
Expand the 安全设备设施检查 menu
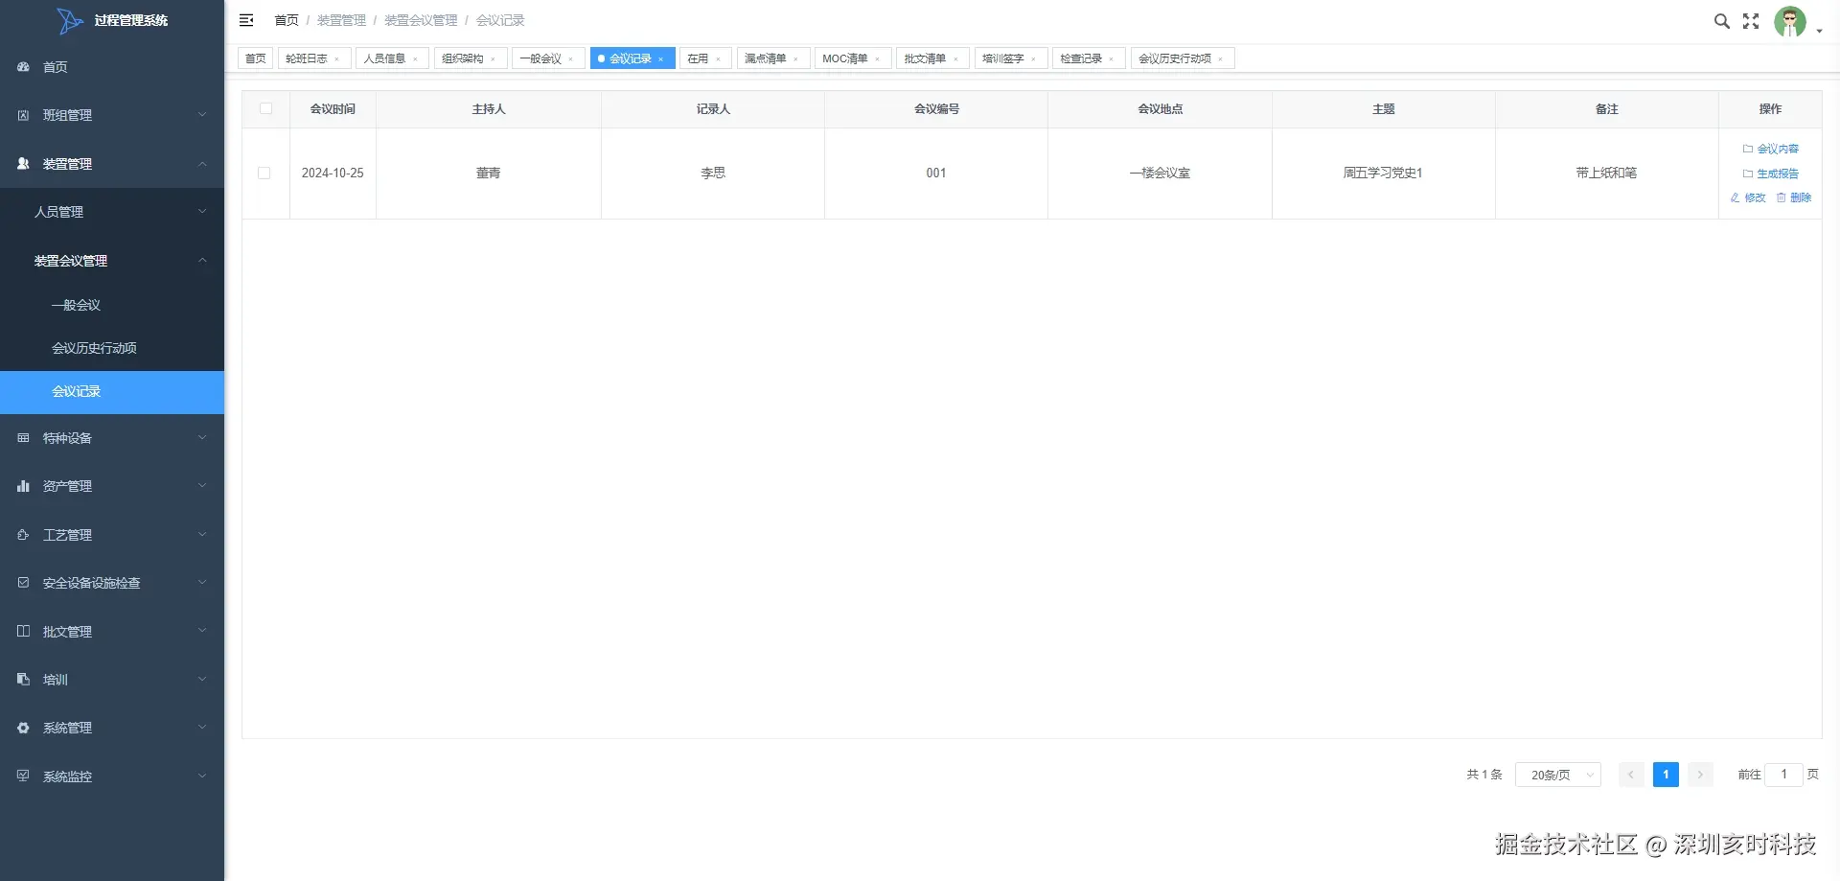click(202, 583)
